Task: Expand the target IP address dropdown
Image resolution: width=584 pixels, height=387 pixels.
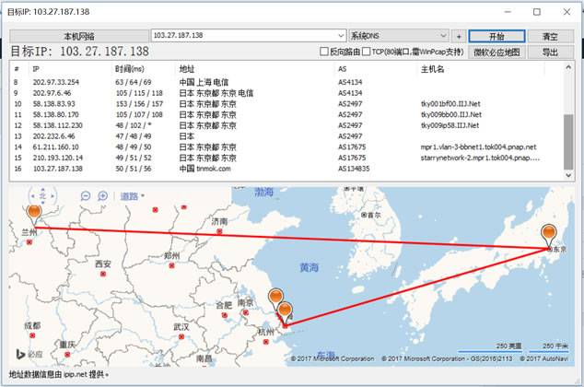Action: click(342, 35)
